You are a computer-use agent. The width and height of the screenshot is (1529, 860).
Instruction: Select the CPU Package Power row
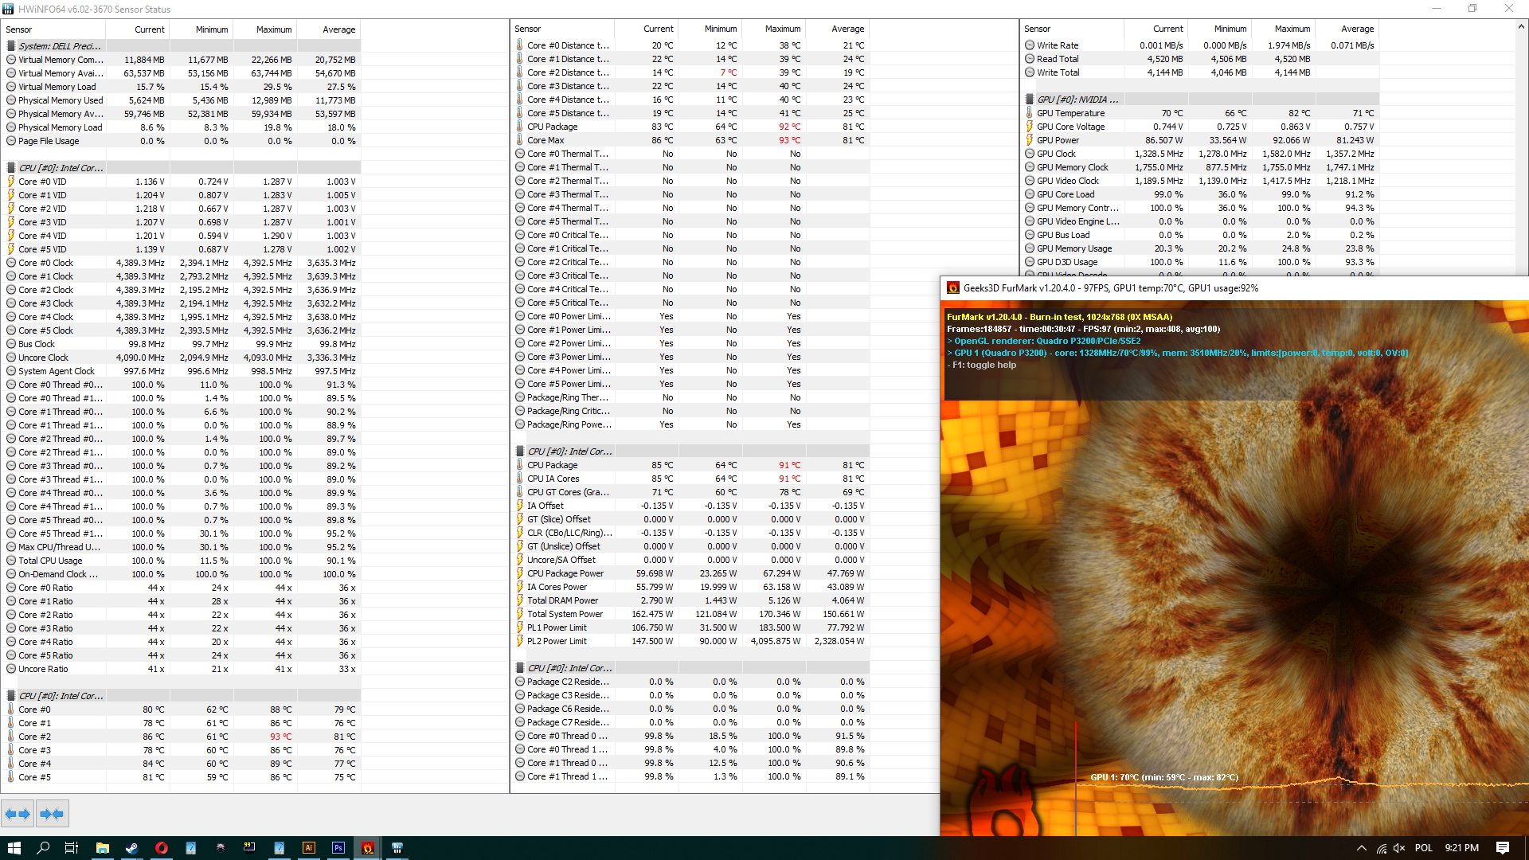pyautogui.click(x=690, y=573)
